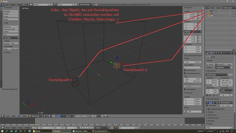The width and height of the screenshot is (236, 133).
Task: Toggle the Grease Pencil Layers checkbox
Action: (x=187, y=55)
